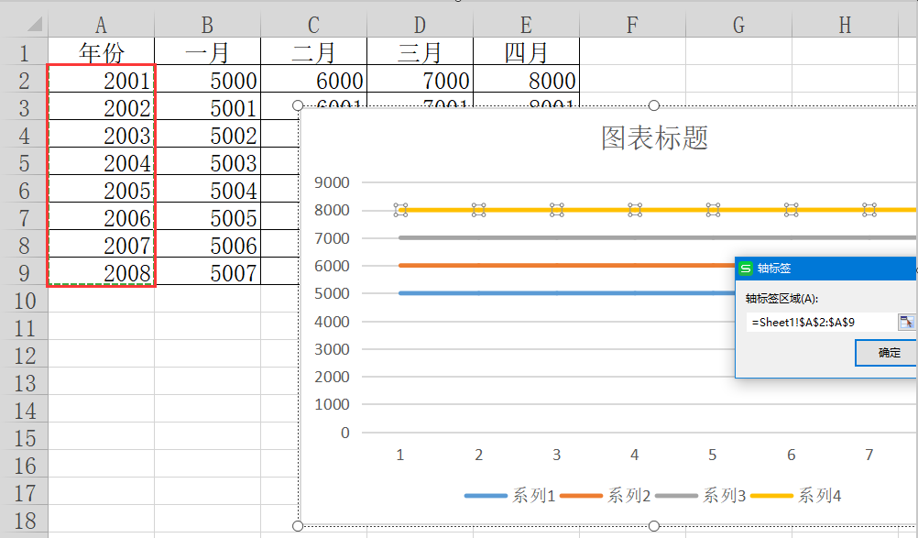Select legend entry 系列2

point(606,496)
